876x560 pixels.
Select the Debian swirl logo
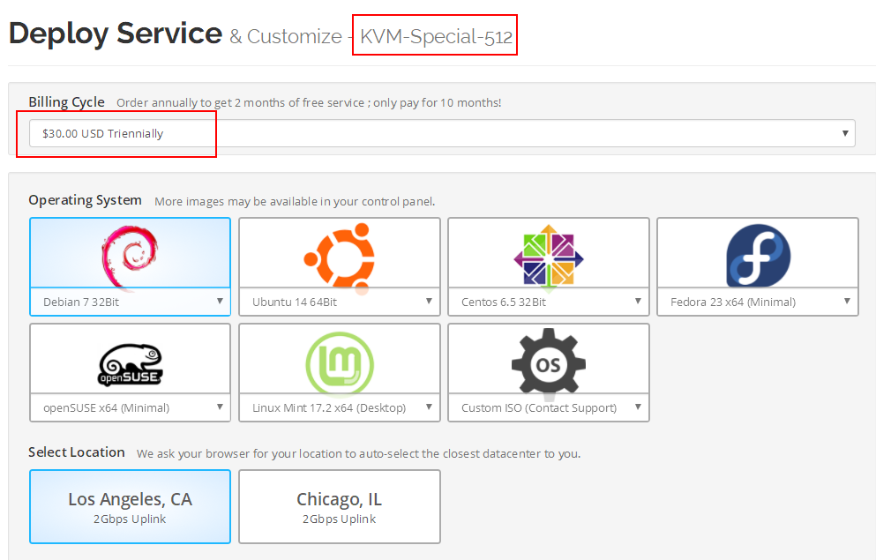pyautogui.click(x=130, y=254)
